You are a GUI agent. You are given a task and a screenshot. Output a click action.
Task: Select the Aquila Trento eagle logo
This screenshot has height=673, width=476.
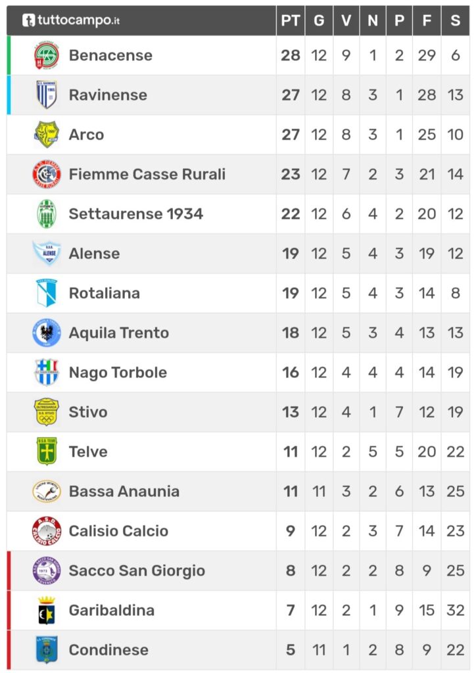tap(47, 333)
